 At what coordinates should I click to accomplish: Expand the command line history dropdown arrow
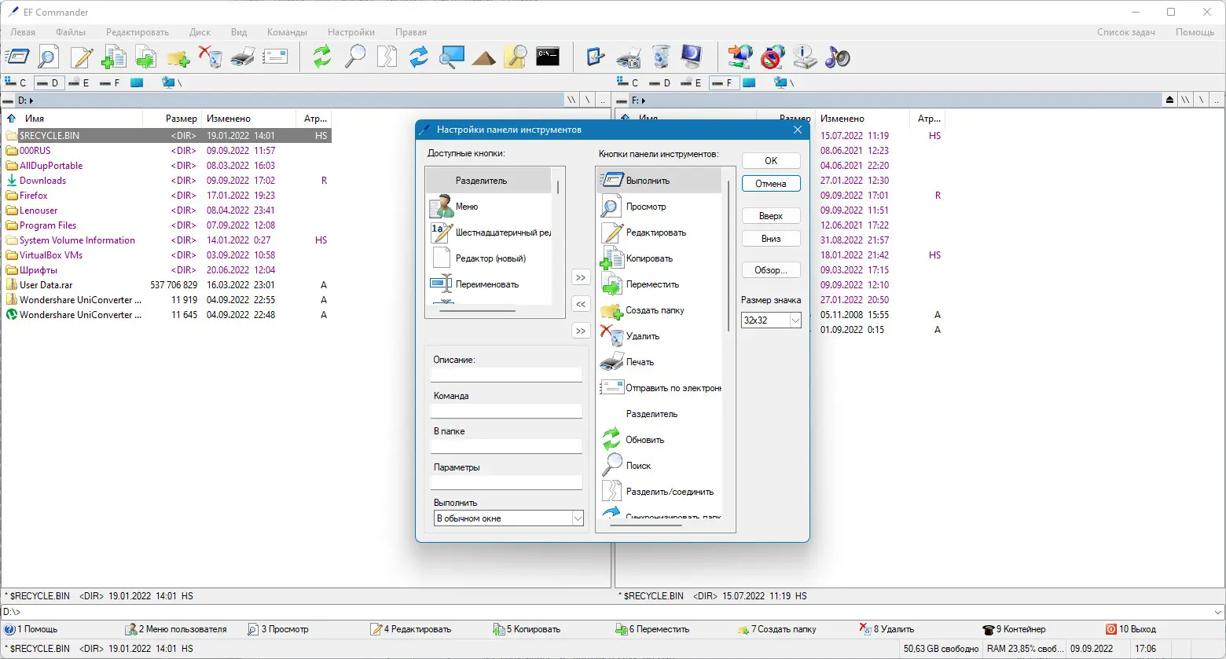click(x=1218, y=612)
